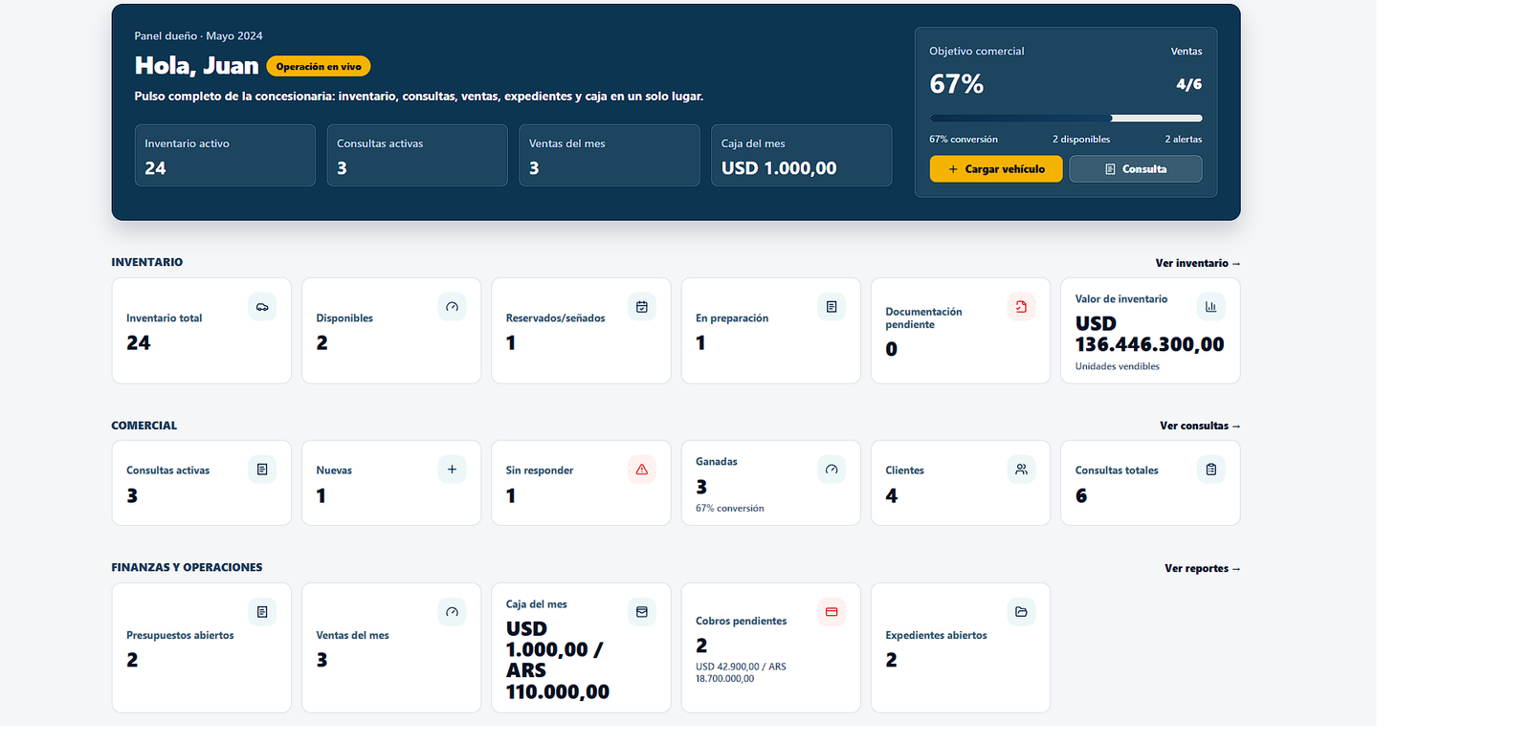Click the 2 disponibles label under progress bar

coord(1081,140)
